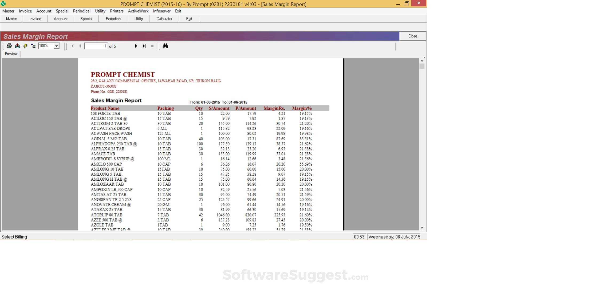Go to next report page
591x301 pixels.
point(136,46)
